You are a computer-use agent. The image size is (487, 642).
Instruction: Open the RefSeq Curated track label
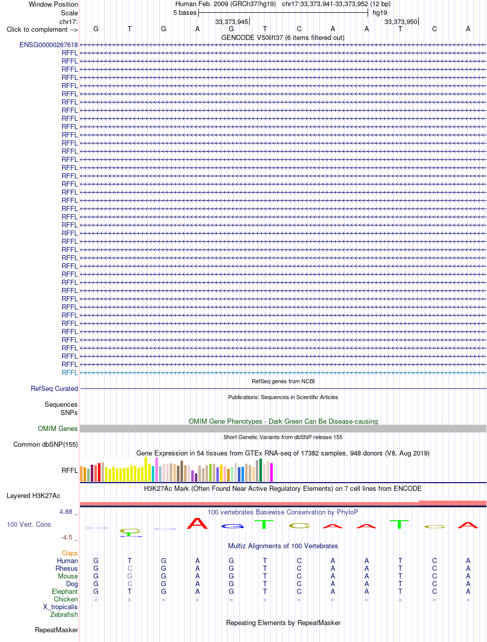point(54,389)
